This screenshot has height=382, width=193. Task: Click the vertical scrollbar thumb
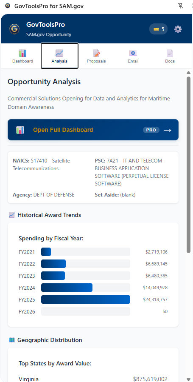click(188, 165)
